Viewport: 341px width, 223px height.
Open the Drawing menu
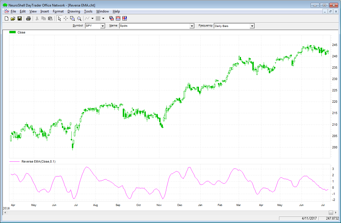(74, 11)
